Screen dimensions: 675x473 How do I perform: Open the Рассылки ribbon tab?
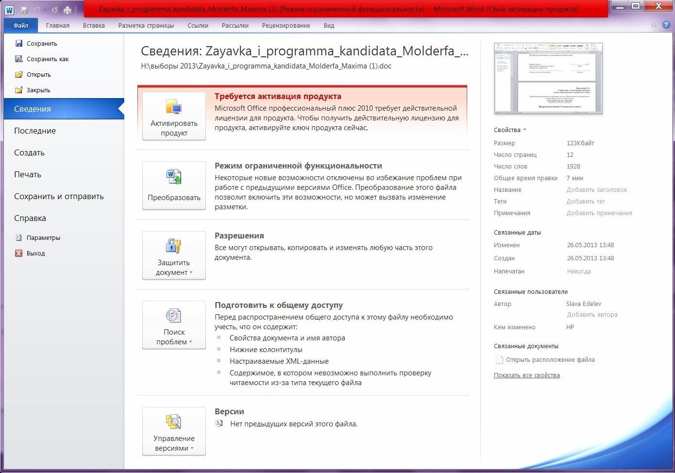tap(235, 25)
